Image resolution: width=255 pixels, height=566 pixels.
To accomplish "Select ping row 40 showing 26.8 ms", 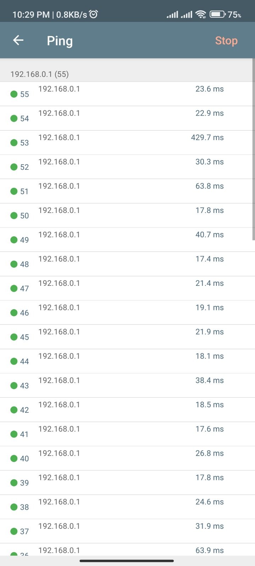I will [127, 458].
